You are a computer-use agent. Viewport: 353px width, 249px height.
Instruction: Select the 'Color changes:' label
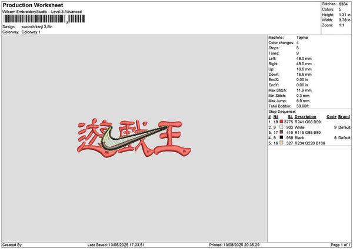(x=281, y=43)
